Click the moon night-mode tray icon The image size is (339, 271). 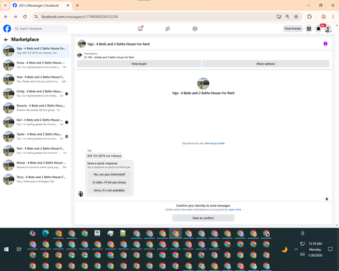[285, 249]
